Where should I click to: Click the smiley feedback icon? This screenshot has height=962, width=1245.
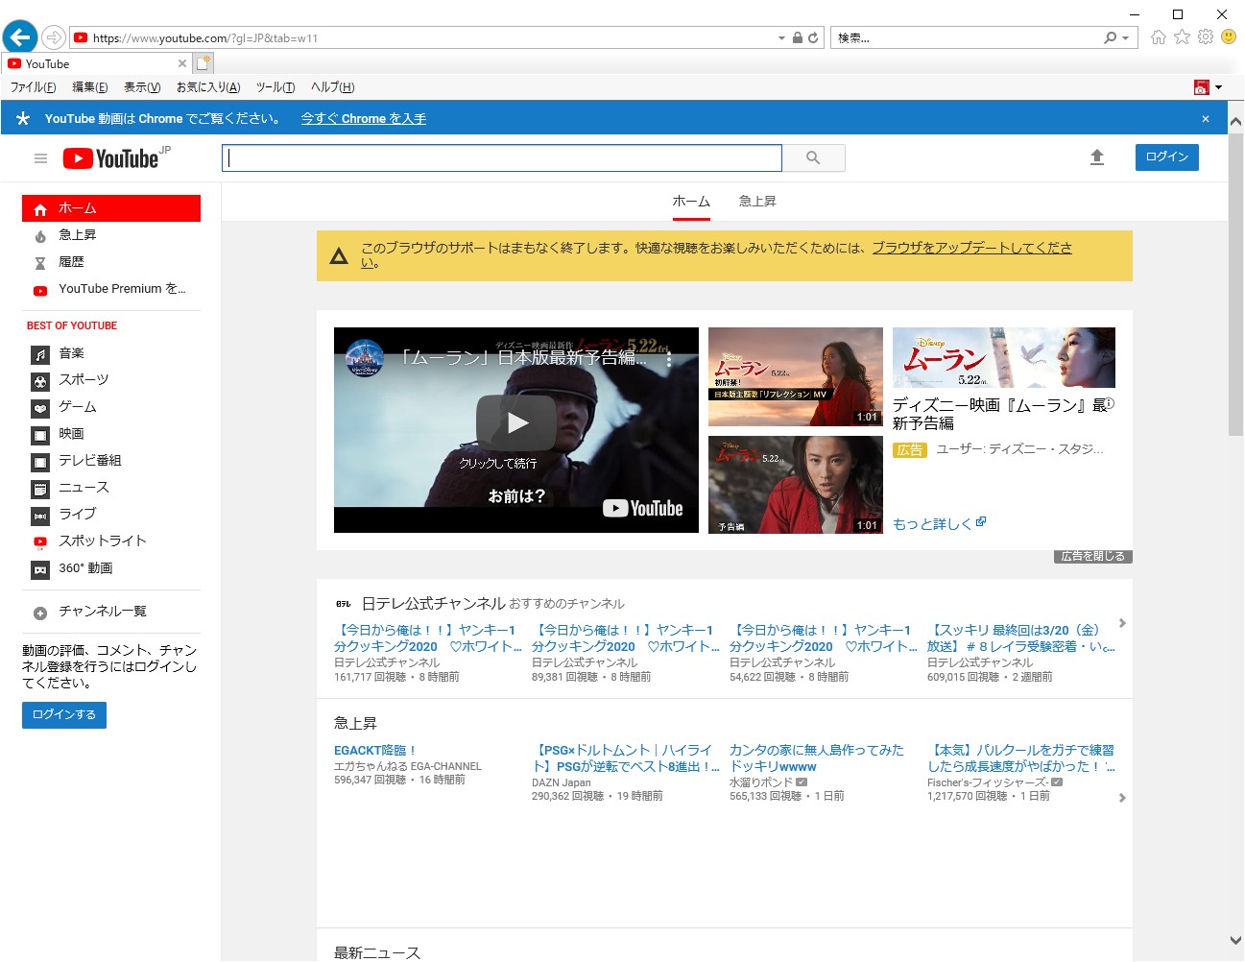tap(1229, 36)
